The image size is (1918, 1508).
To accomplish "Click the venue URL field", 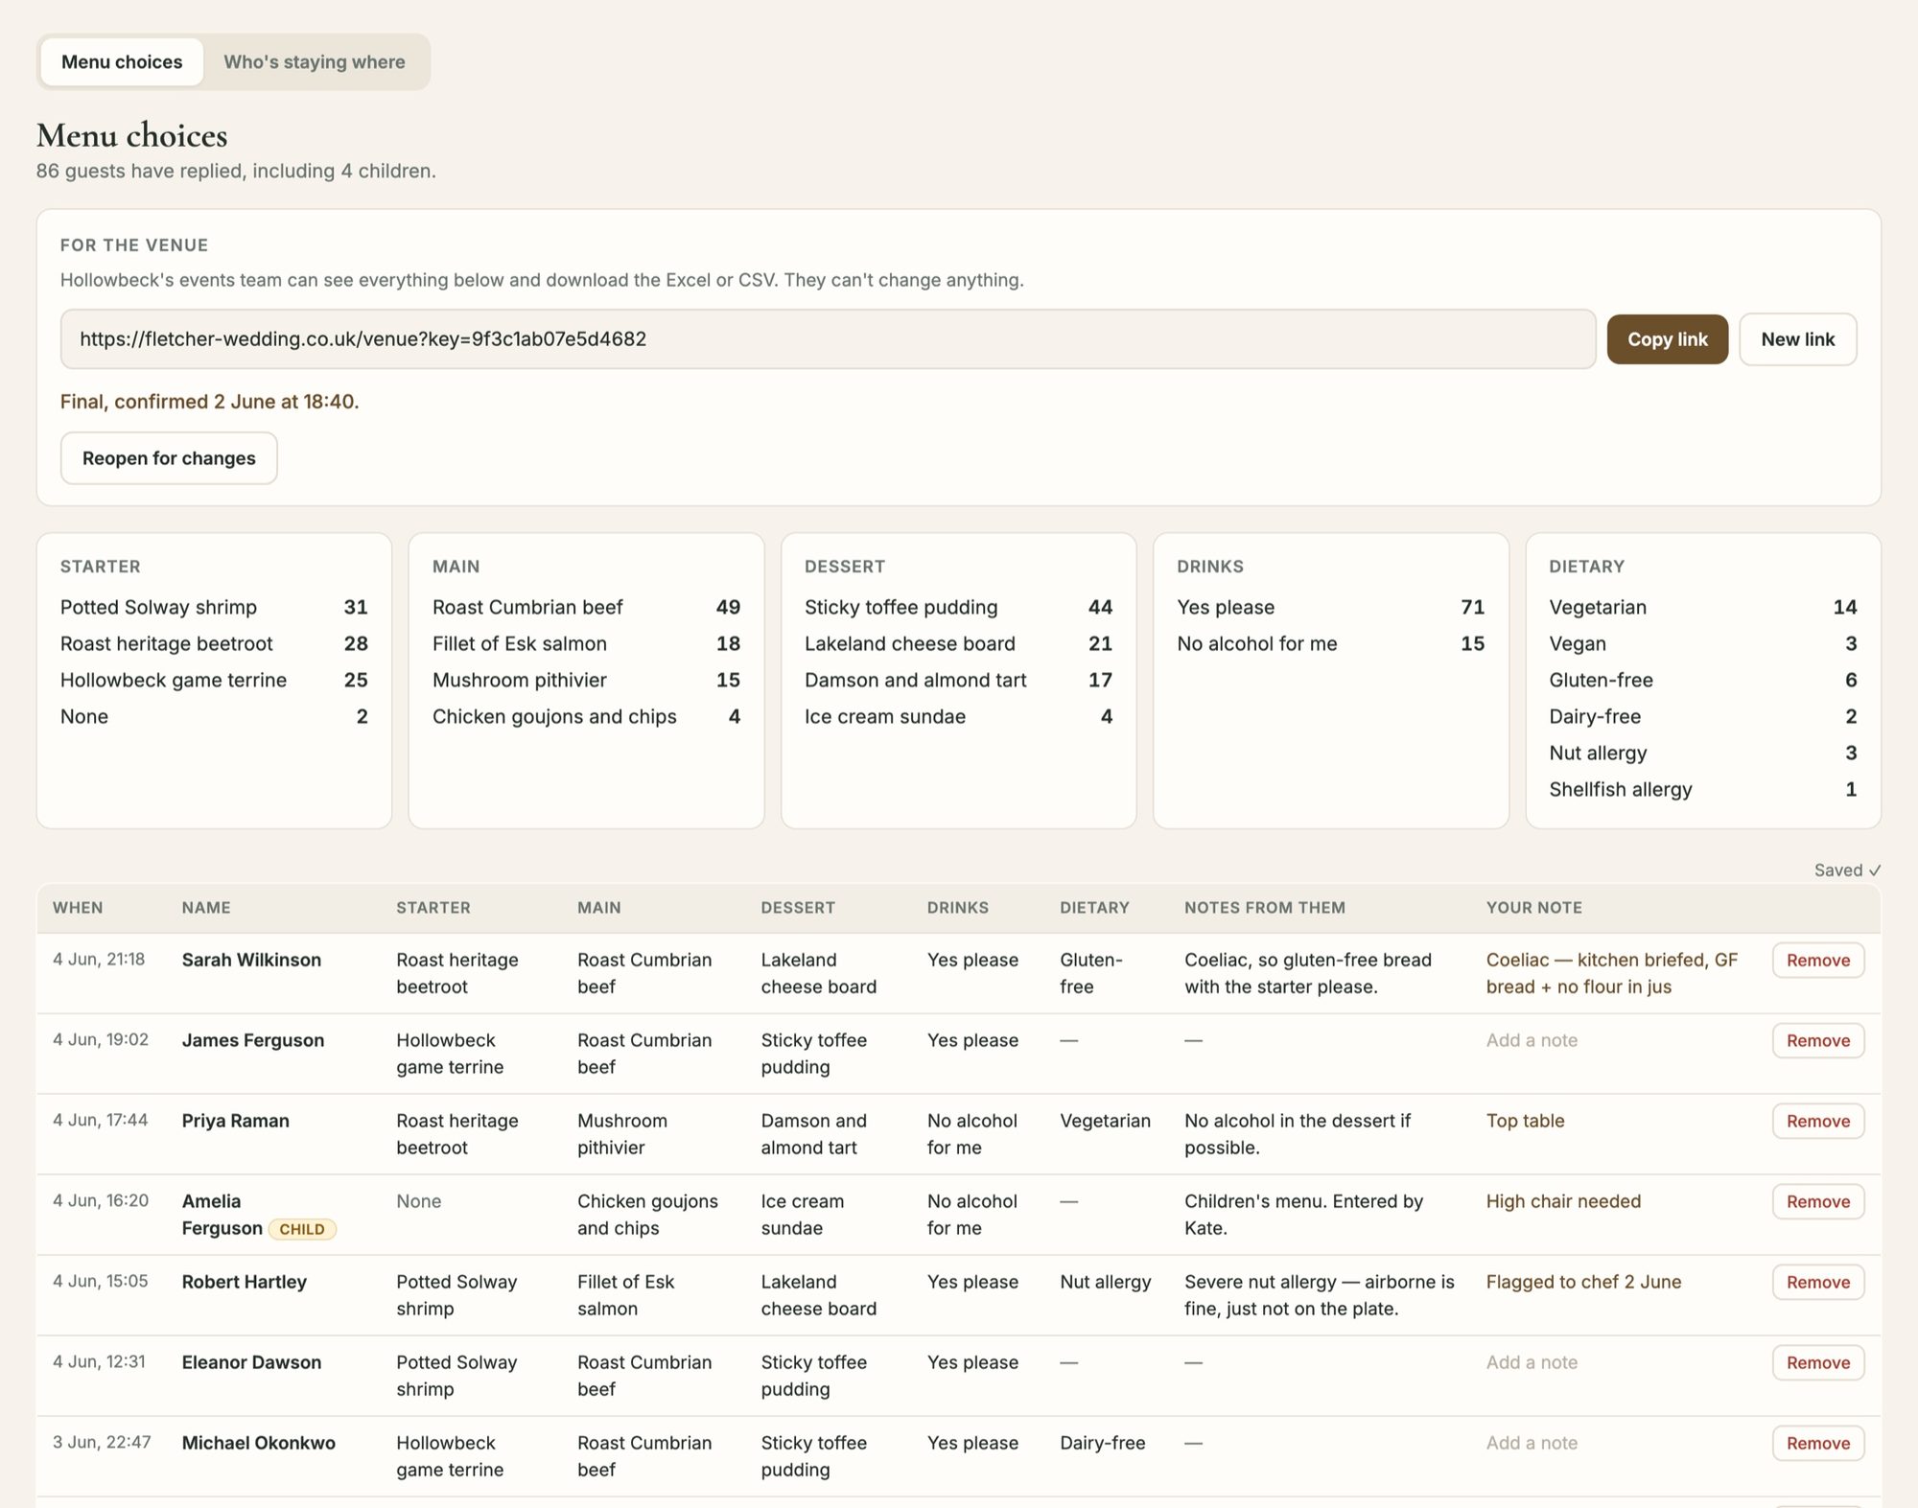I will point(828,339).
